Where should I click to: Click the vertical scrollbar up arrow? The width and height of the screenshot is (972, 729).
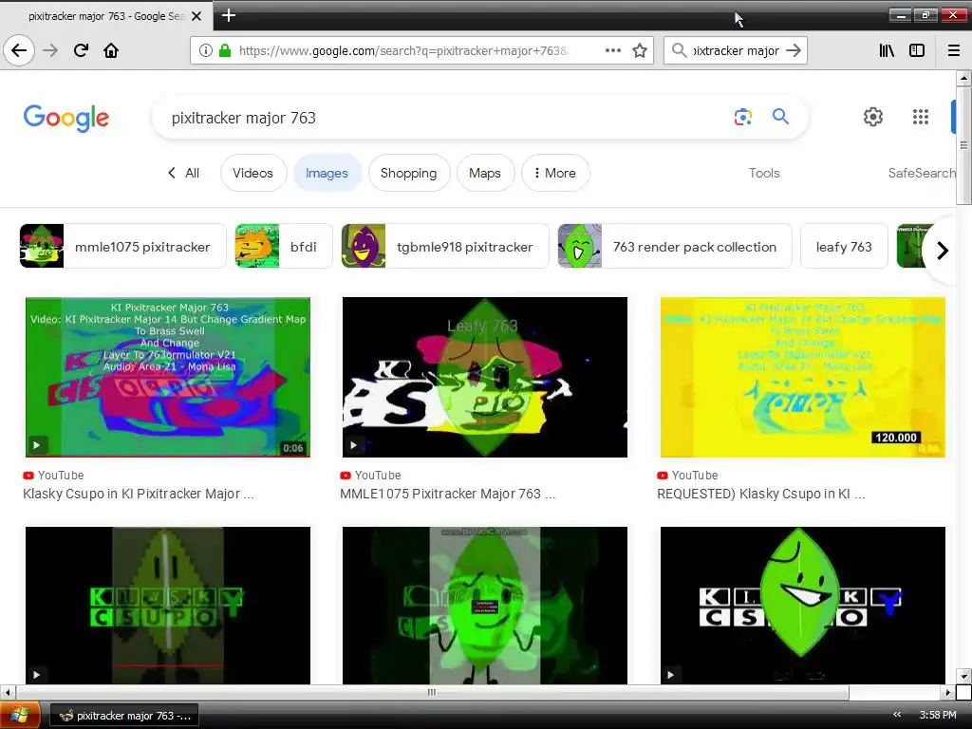click(x=963, y=78)
